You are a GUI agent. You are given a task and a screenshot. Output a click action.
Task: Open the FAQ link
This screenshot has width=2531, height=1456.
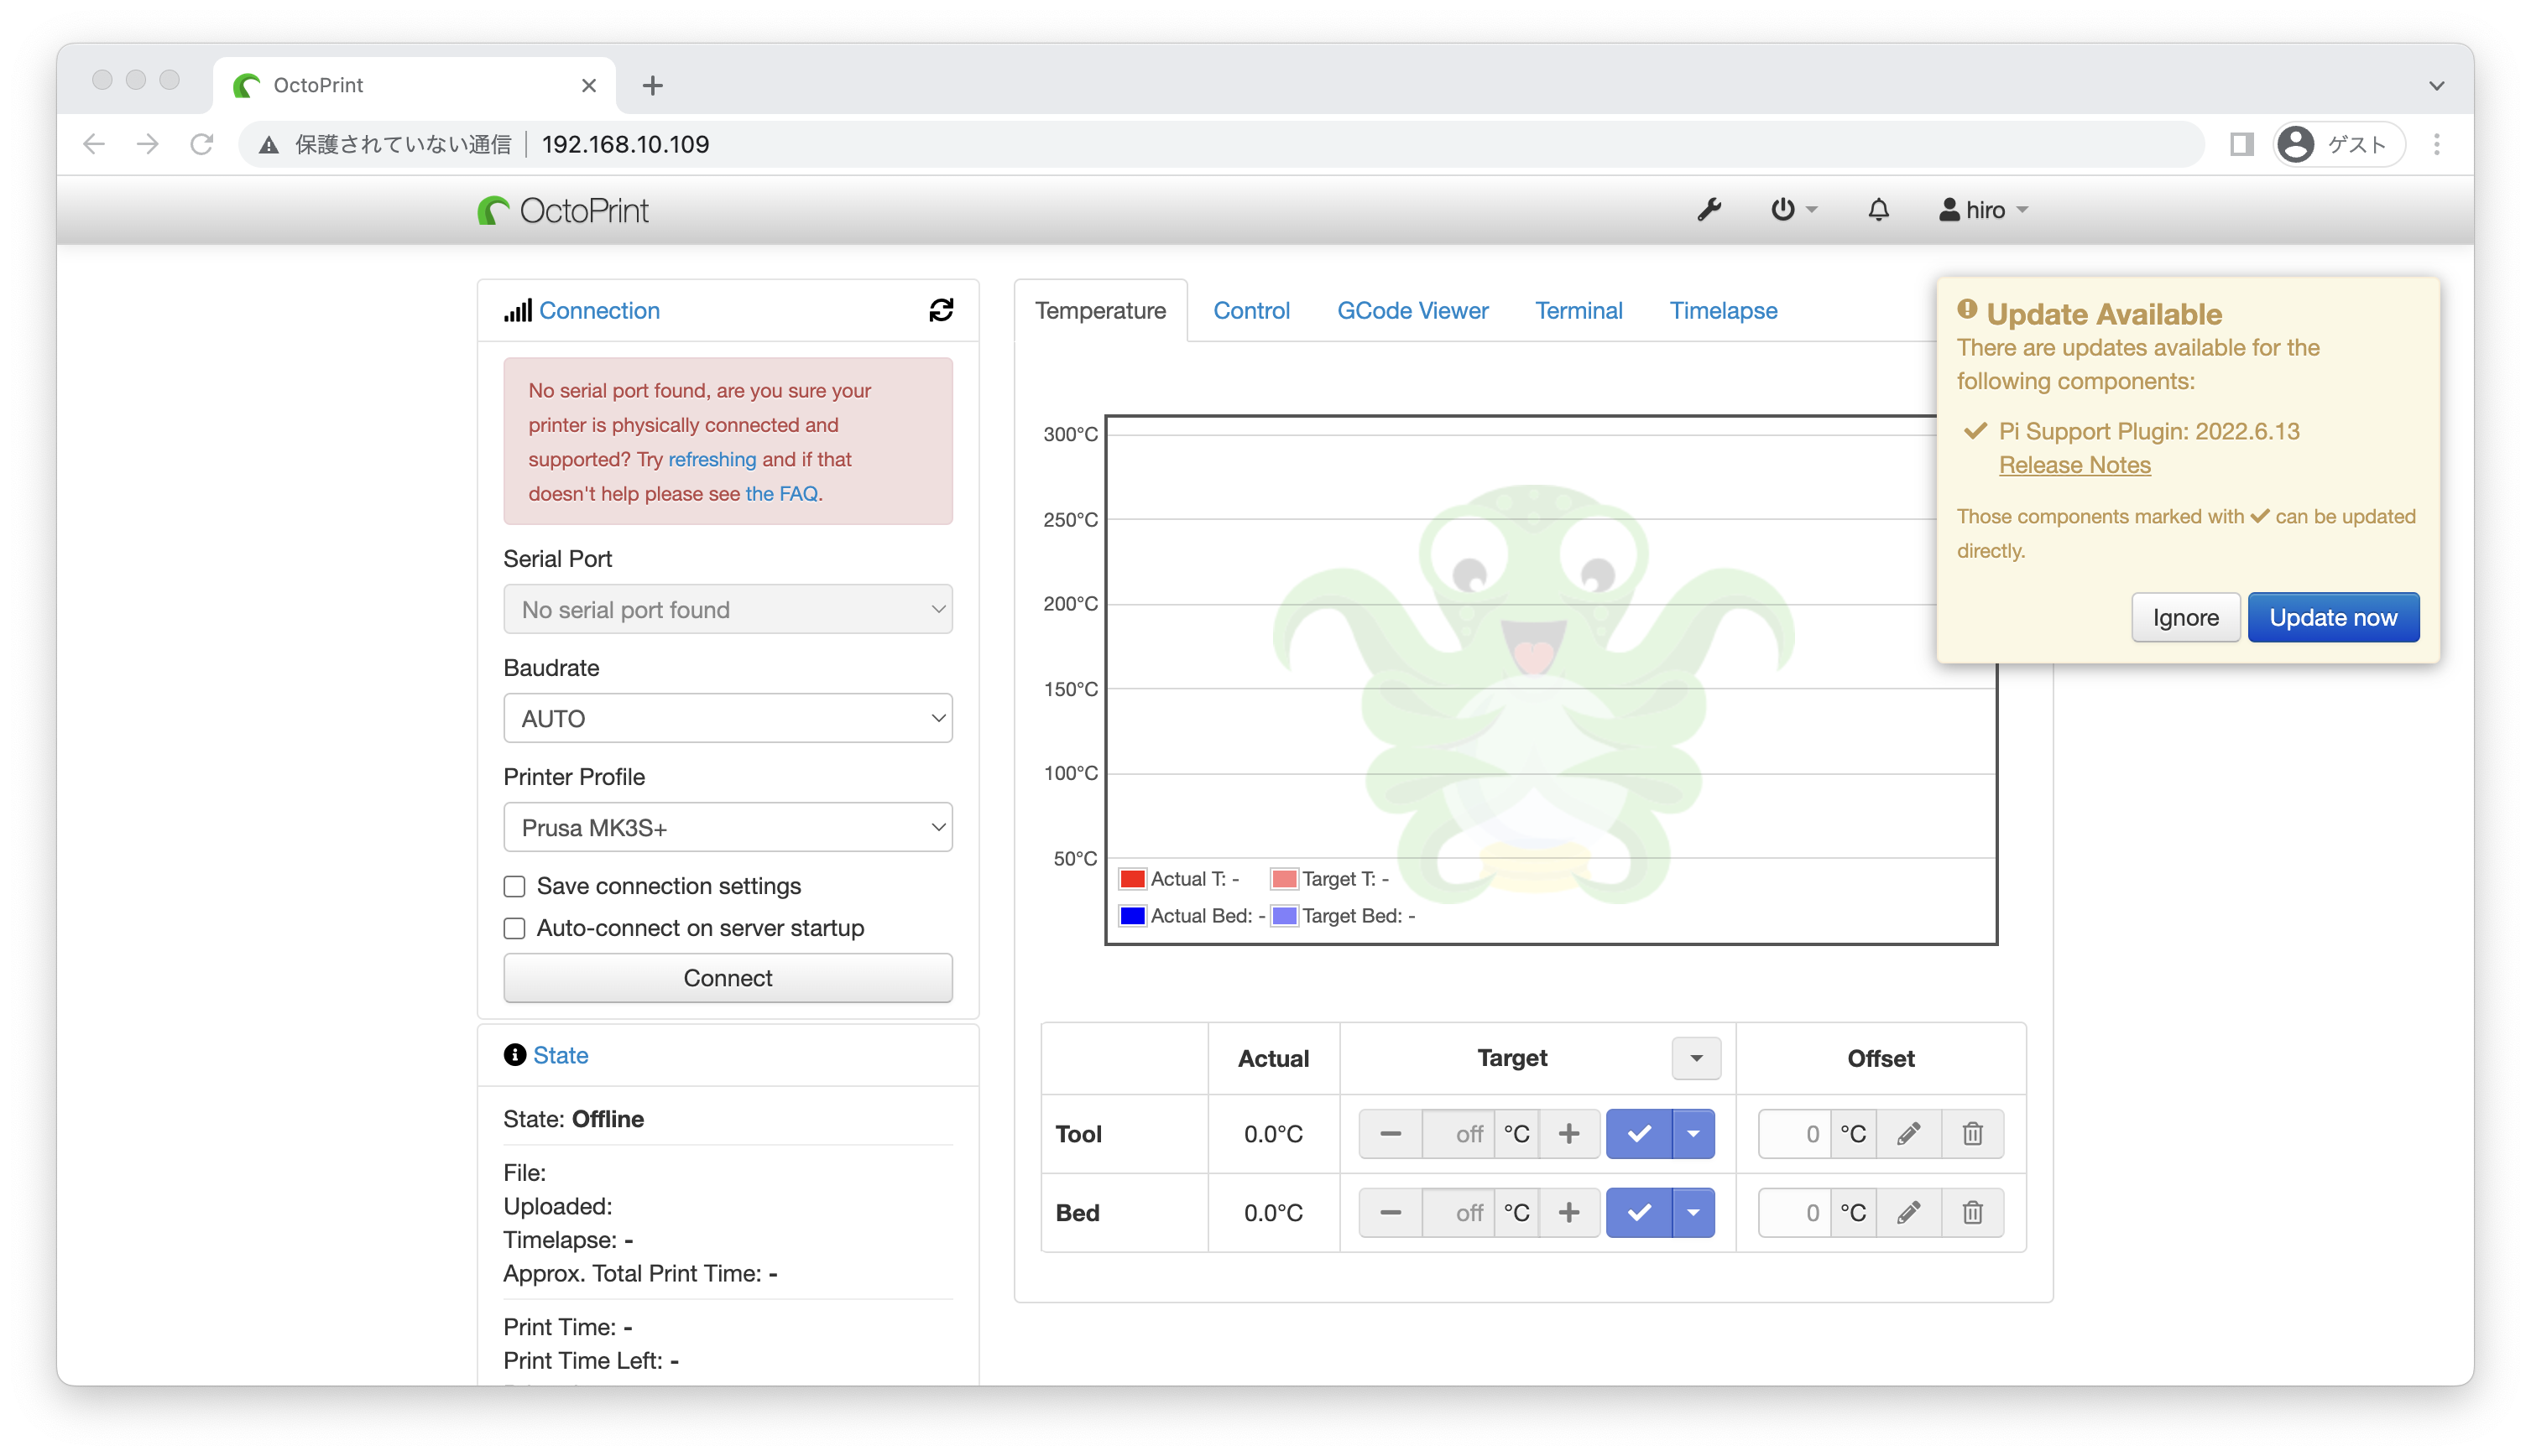tap(781, 493)
